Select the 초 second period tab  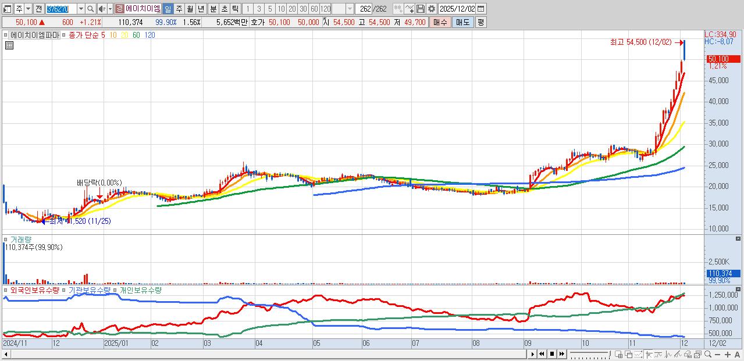click(224, 9)
